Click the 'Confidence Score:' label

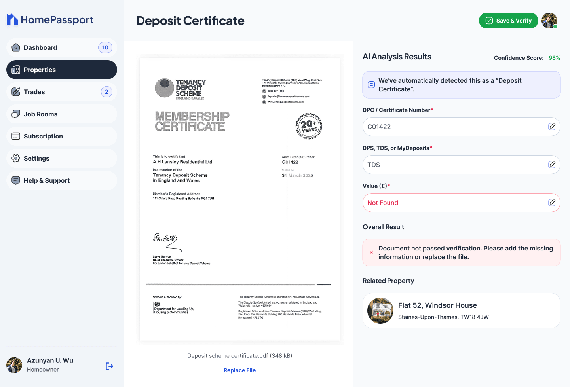click(519, 58)
